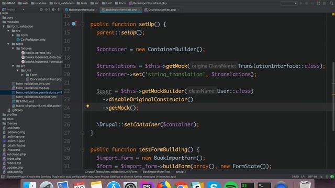The image size is (335, 188).
Task: Open the search everywhere magnifier icon
Action: pyautogui.click(x=331, y=3)
